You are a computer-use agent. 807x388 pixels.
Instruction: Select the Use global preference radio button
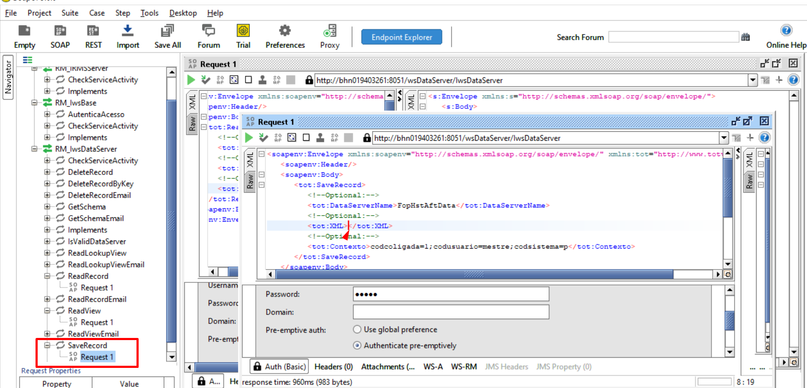click(357, 329)
